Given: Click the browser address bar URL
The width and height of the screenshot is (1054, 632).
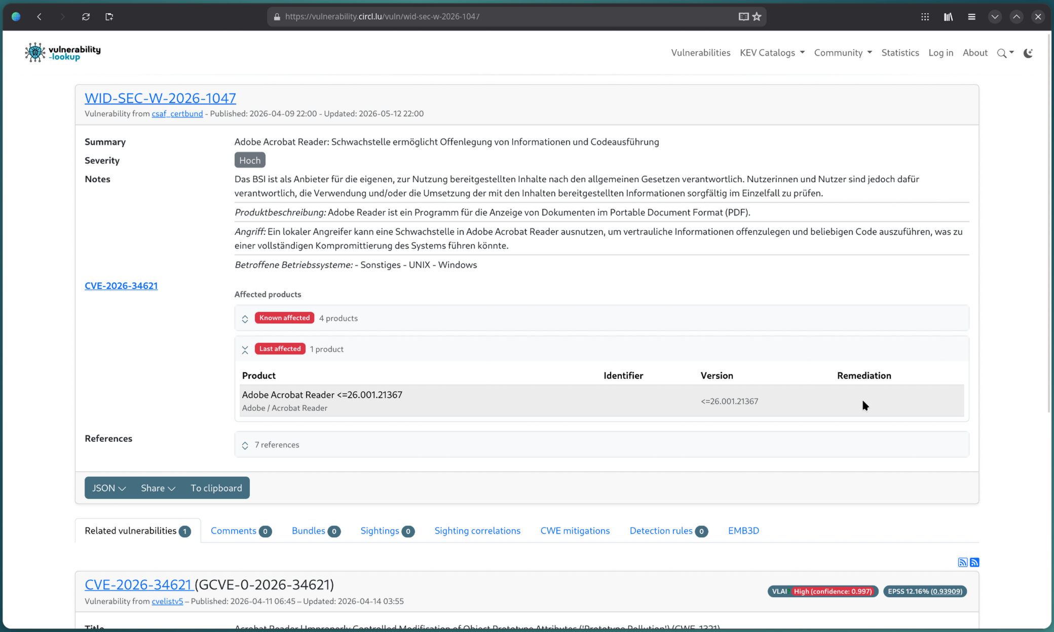Looking at the screenshot, I should pos(382,17).
